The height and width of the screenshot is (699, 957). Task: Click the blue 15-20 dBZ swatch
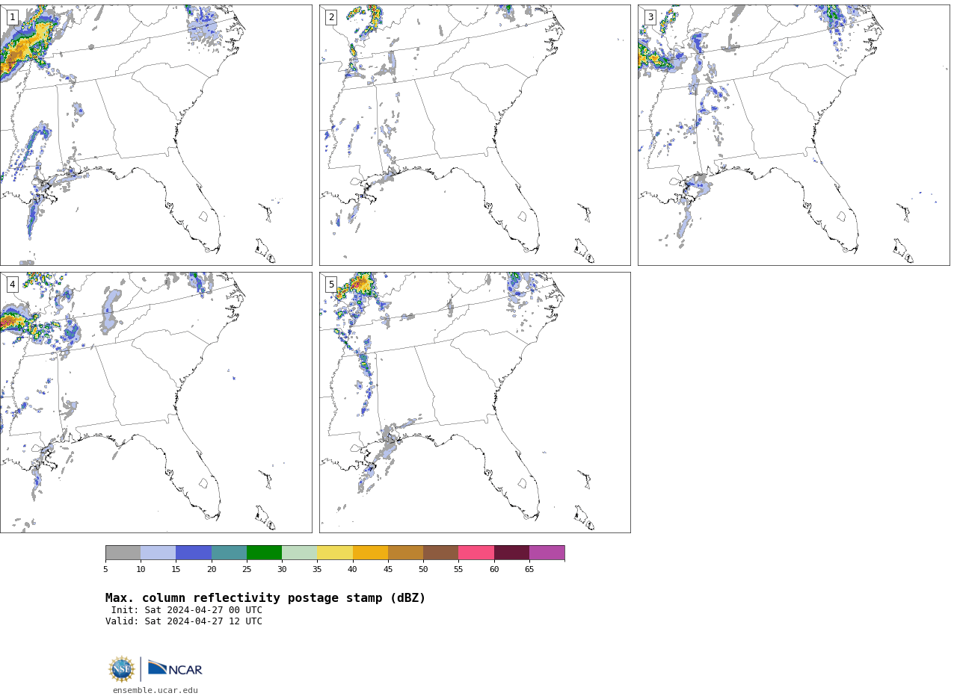click(x=194, y=553)
